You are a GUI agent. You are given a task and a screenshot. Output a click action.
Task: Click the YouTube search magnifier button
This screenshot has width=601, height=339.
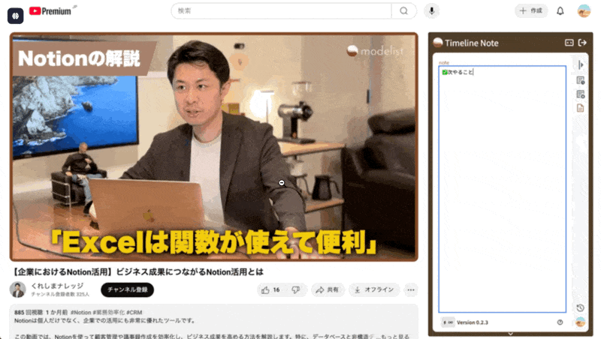(x=403, y=10)
